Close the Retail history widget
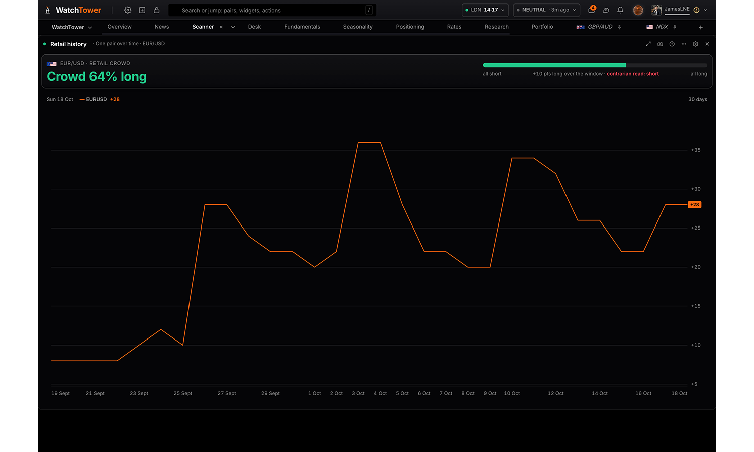Screen dimensions: 754x452 pyautogui.click(x=707, y=44)
